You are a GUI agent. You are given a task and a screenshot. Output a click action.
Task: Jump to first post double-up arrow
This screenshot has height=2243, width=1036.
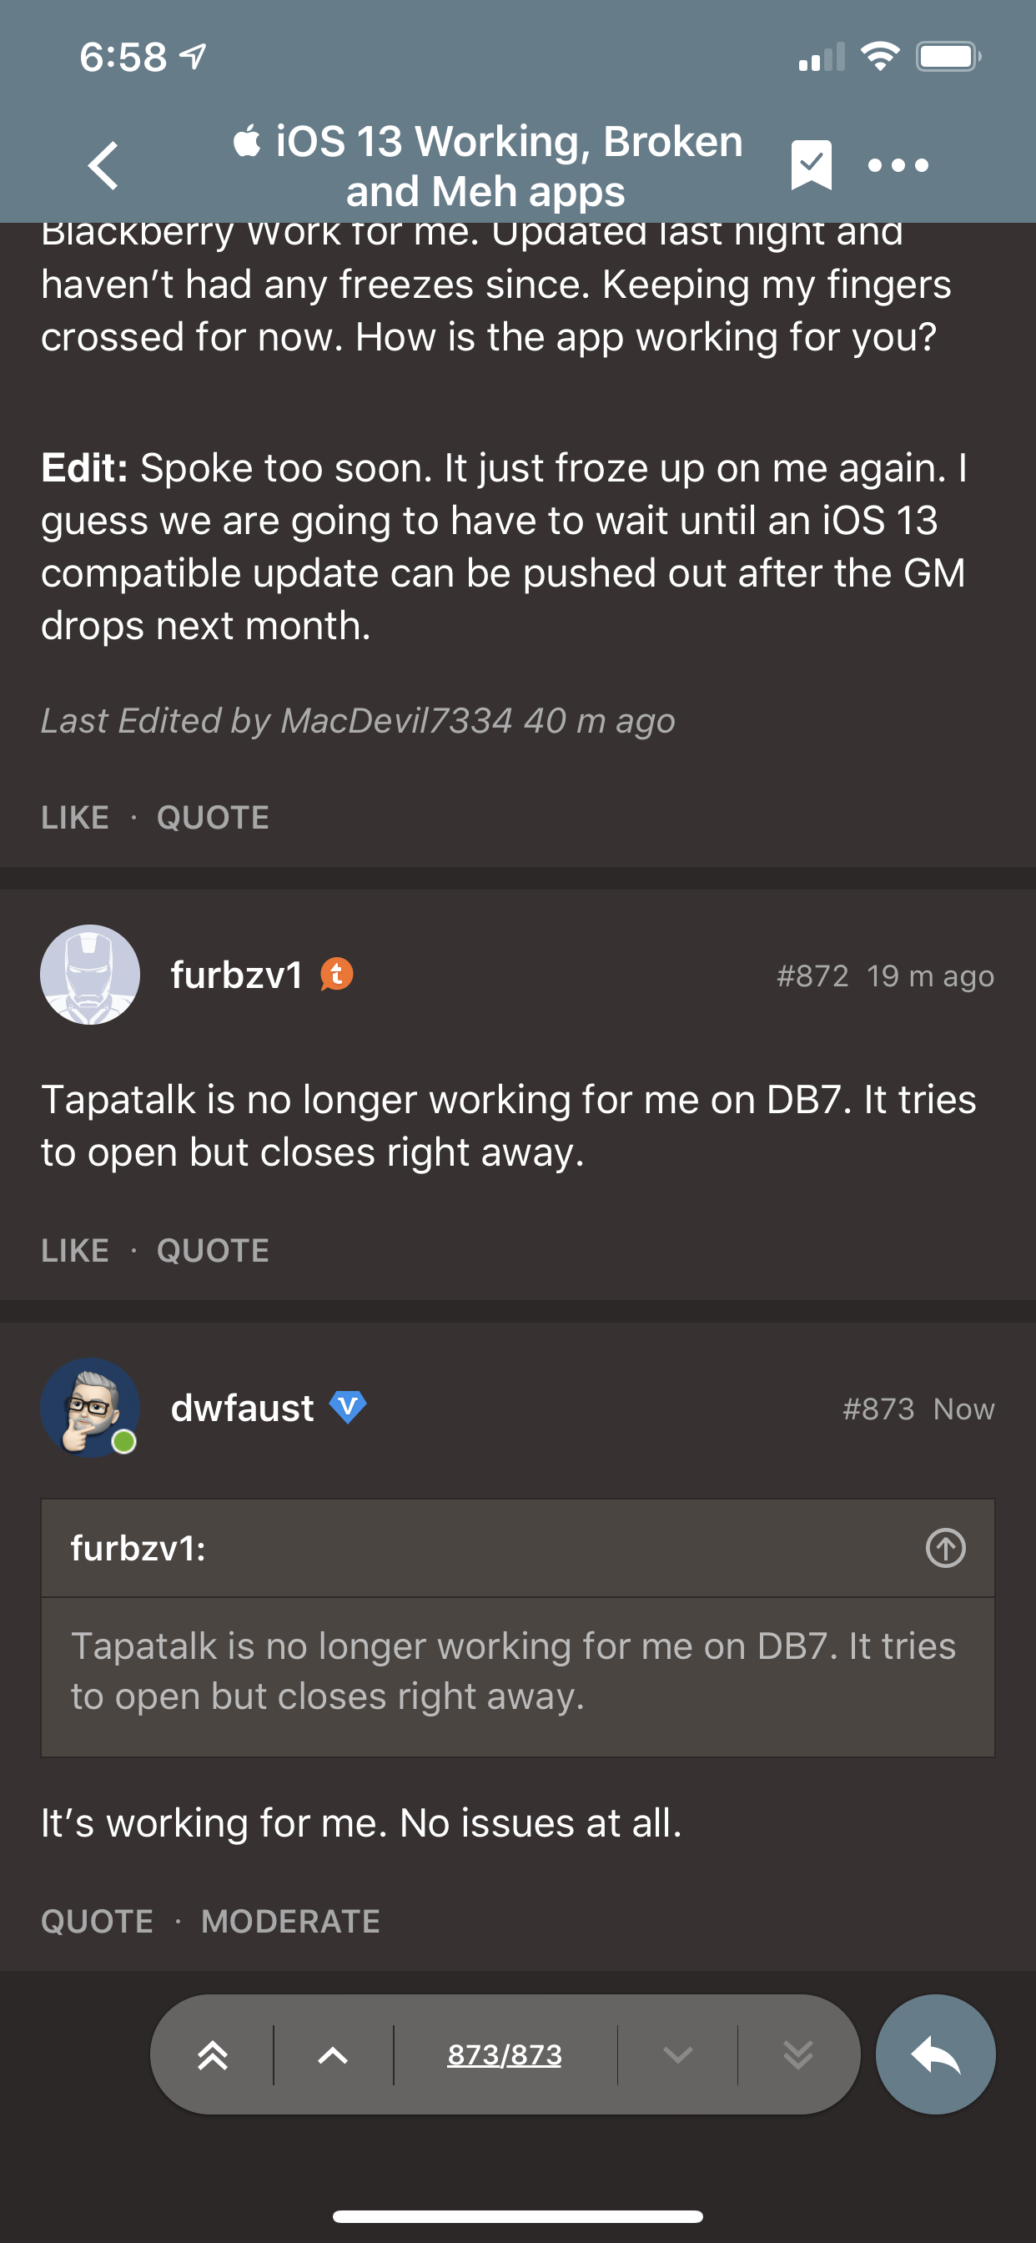(213, 2055)
